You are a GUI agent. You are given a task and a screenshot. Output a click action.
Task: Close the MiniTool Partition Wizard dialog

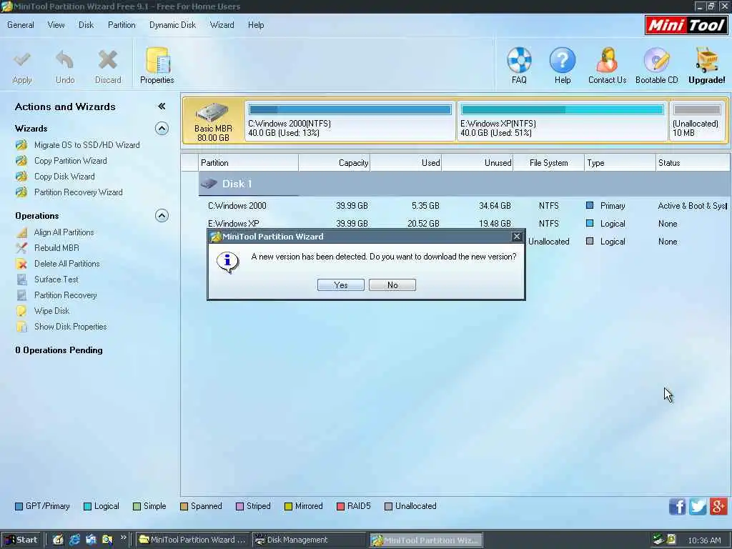(517, 237)
